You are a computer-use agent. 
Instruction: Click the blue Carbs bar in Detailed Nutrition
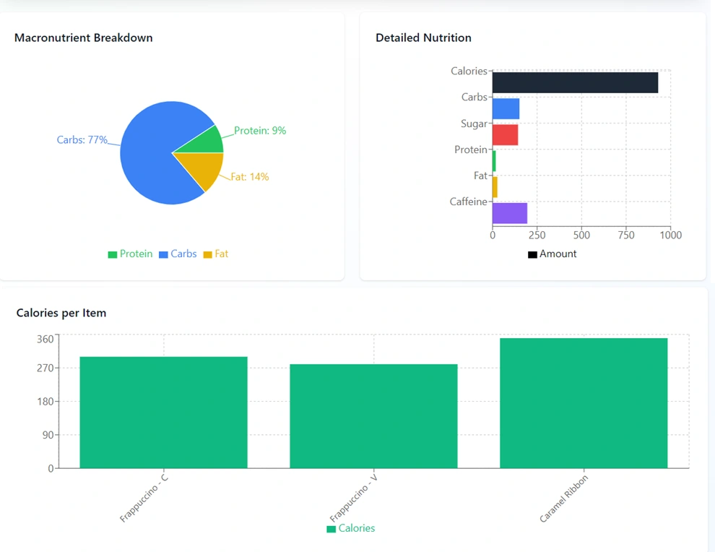(x=506, y=108)
